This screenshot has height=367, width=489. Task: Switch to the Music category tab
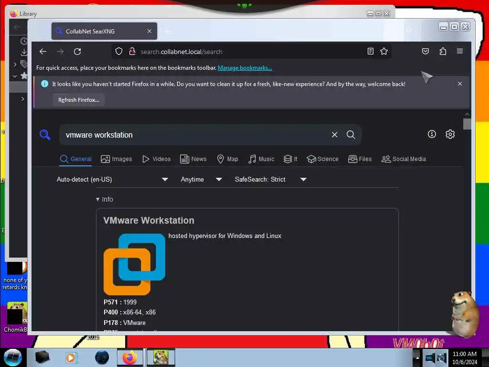[261, 159]
